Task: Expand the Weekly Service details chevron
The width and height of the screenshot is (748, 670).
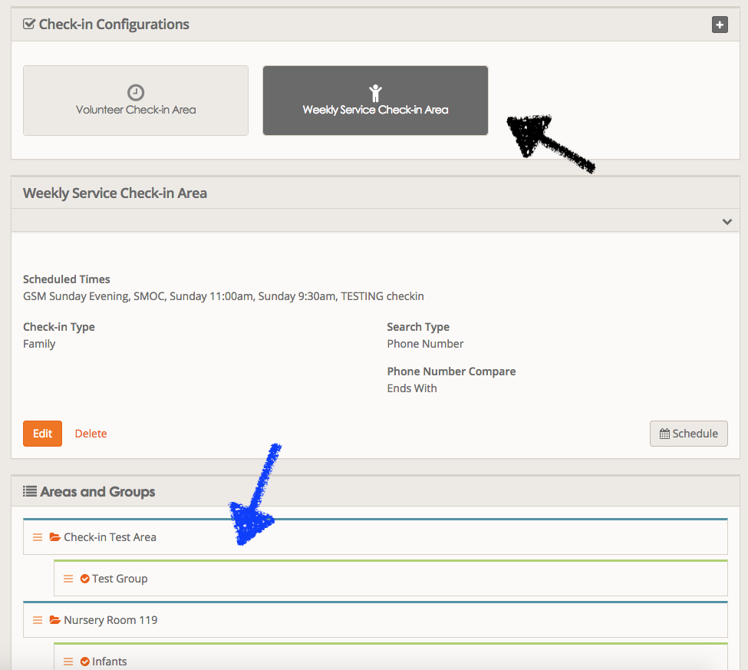Action: [x=727, y=221]
